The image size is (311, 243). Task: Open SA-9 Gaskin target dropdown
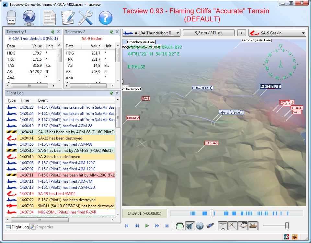277,33
